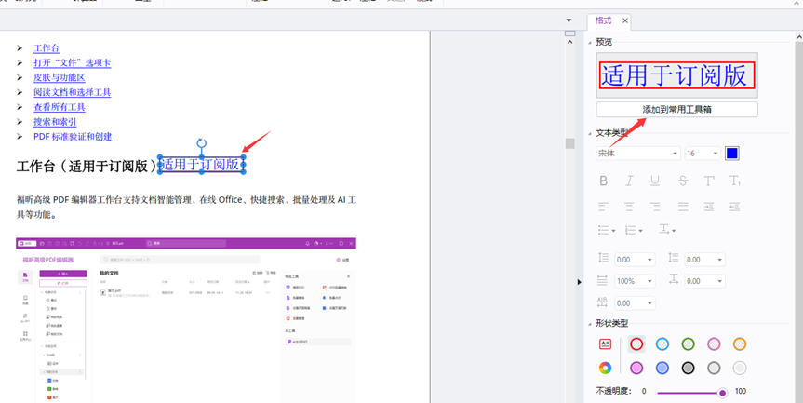
Task: Select the red circle shape style
Action: point(636,344)
